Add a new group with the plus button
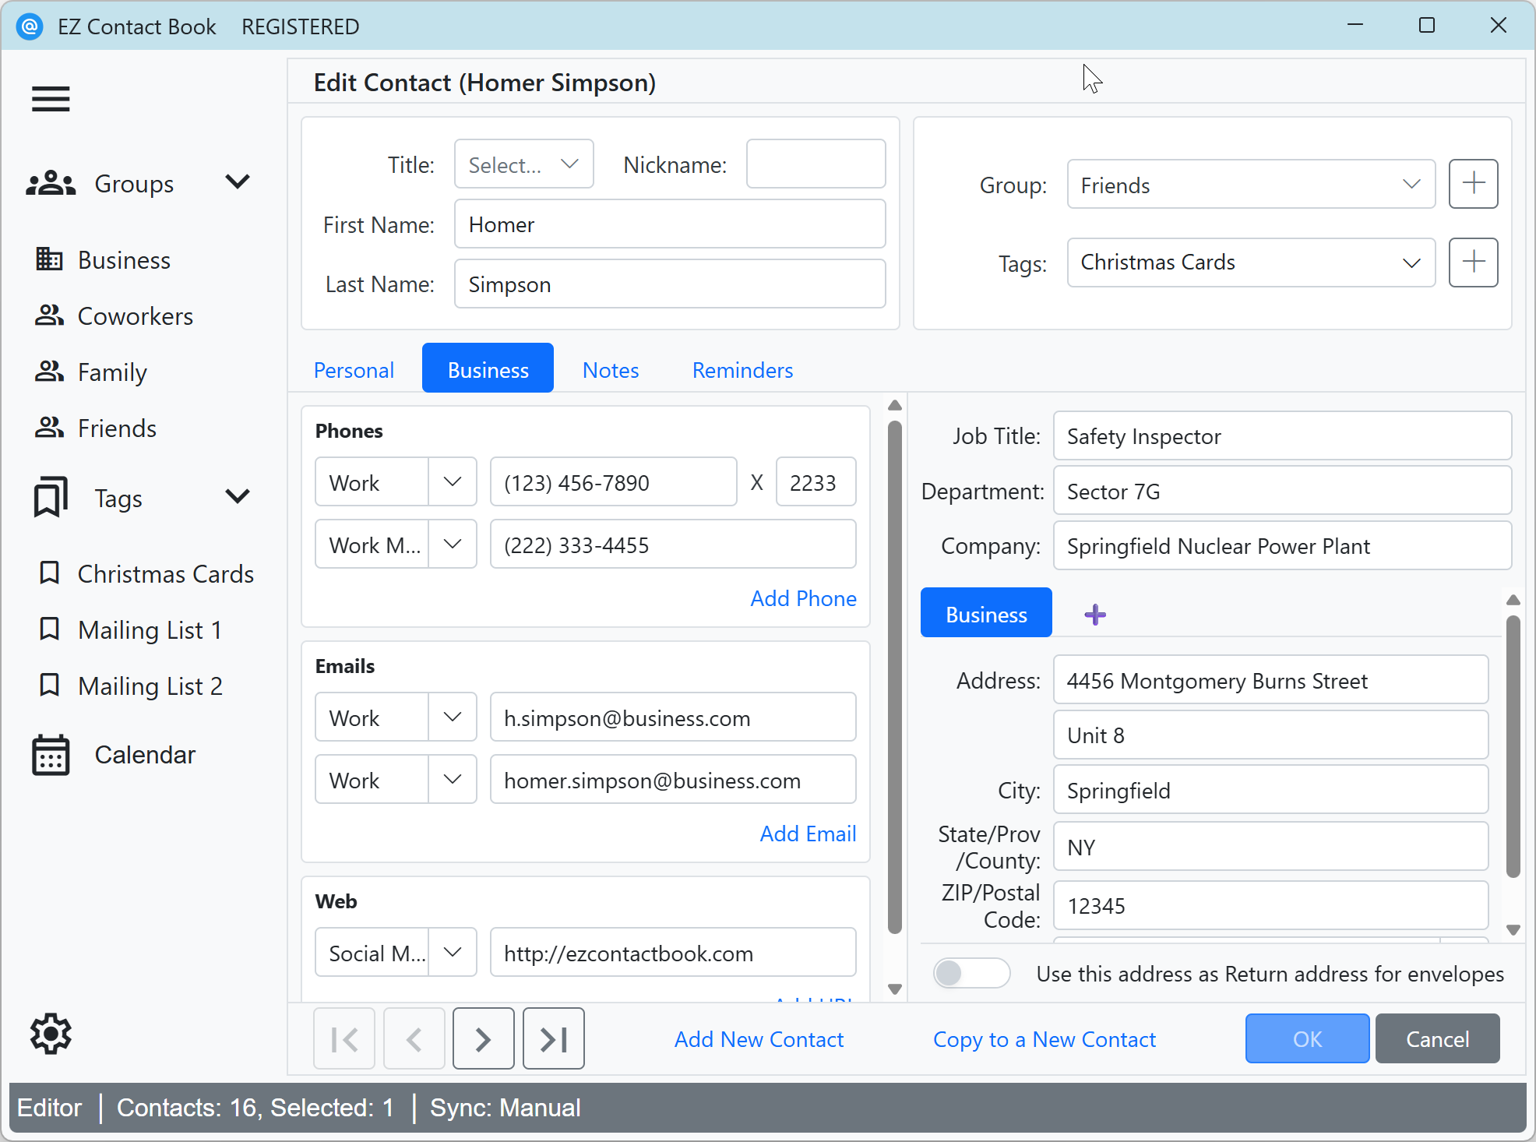Screen dimensions: 1536x1142 [1473, 184]
